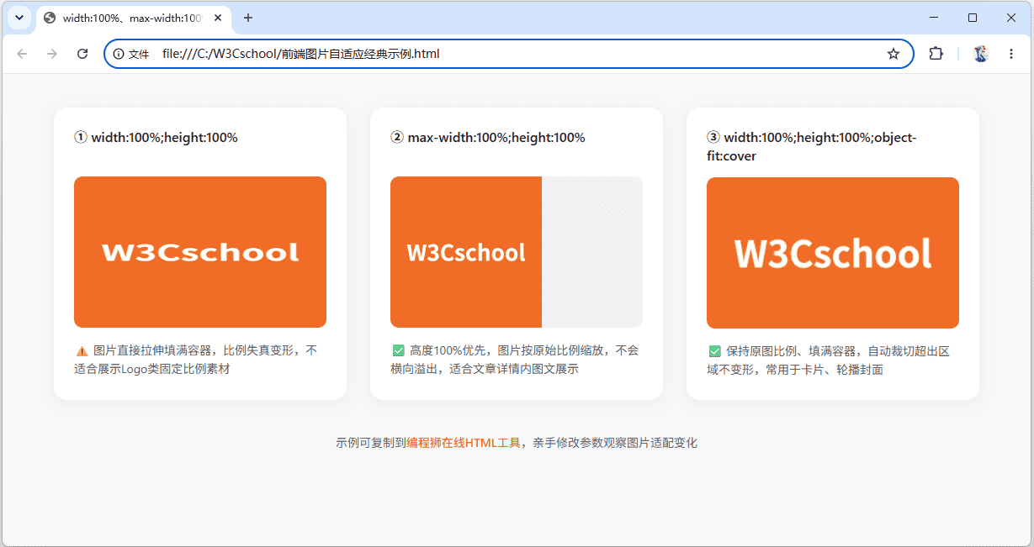The width and height of the screenshot is (1034, 547).
Task: Minimize the browser window
Action: pyautogui.click(x=934, y=18)
